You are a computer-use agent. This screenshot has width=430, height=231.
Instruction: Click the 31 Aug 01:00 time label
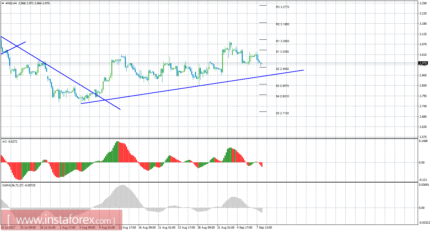click(225, 228)
